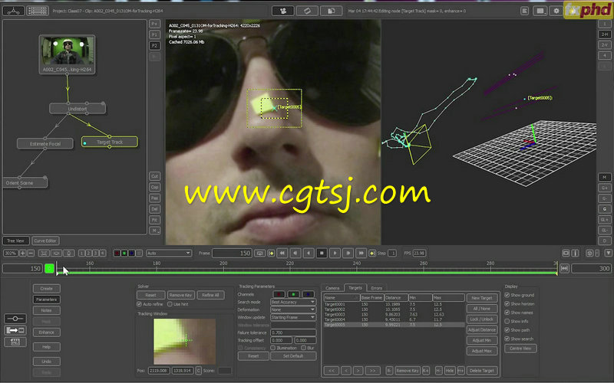Click the previous keyframe diamond icon

[x=271, y=254]
